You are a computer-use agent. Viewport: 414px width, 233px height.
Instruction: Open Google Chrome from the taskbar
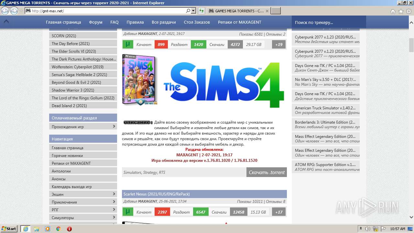58,229
